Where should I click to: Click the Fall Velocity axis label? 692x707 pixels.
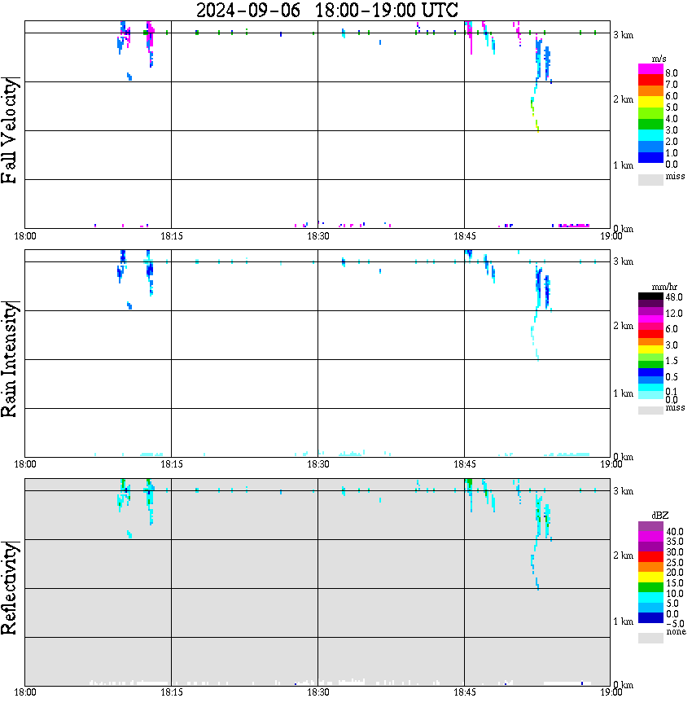click(x=10, y=130)
